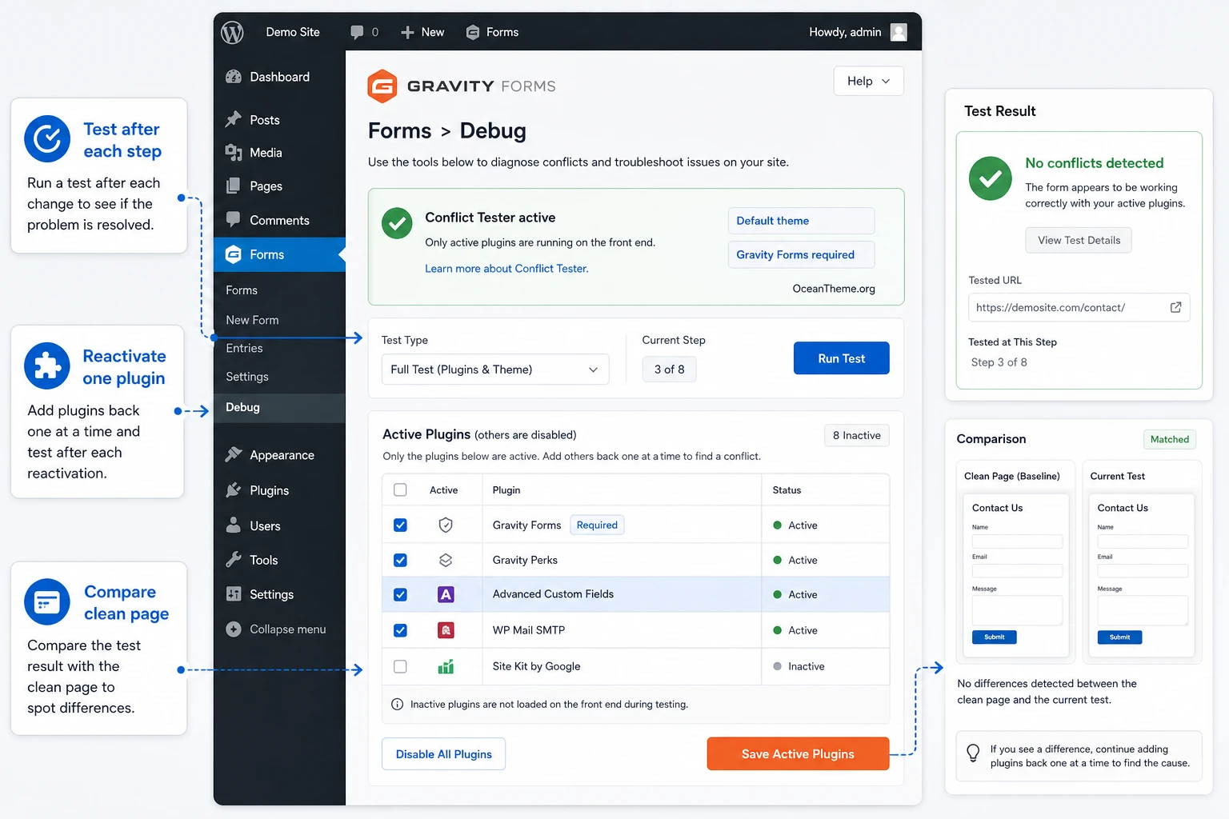Click the Users person icon
1229x819 pixels.
[x=234, y=525]
